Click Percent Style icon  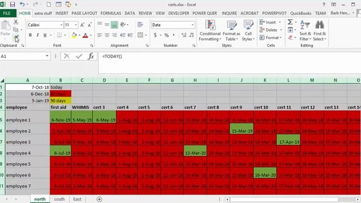pyautogui.click(x=166, y=35)
